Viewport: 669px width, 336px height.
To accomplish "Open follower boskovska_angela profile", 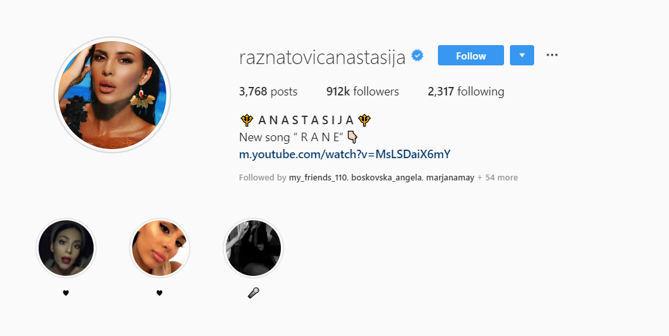I will [x=387, y=178].
